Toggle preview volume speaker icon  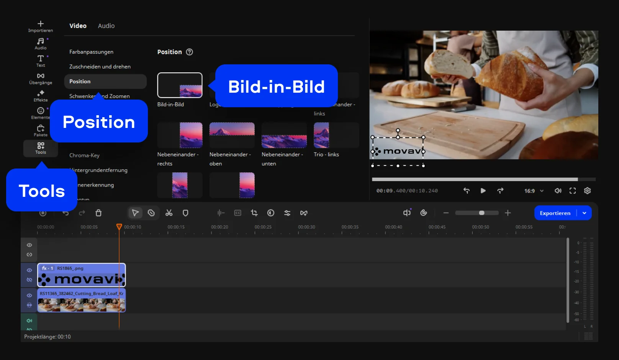(x=558, y=191)
